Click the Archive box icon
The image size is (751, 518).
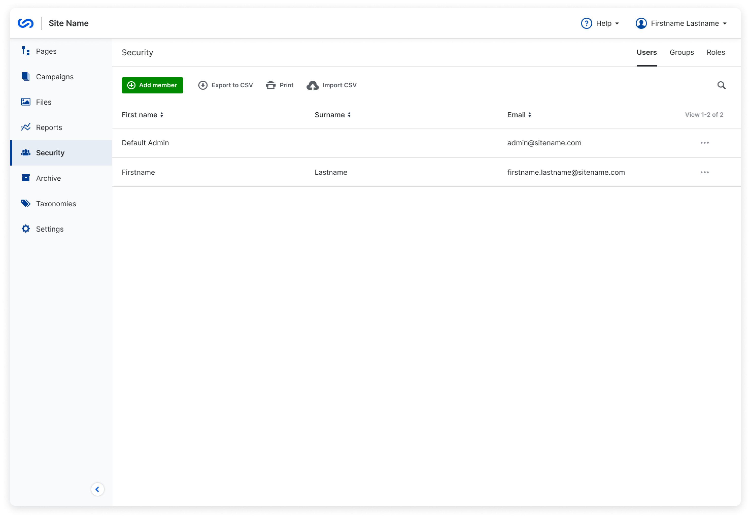tap(26, 178)
